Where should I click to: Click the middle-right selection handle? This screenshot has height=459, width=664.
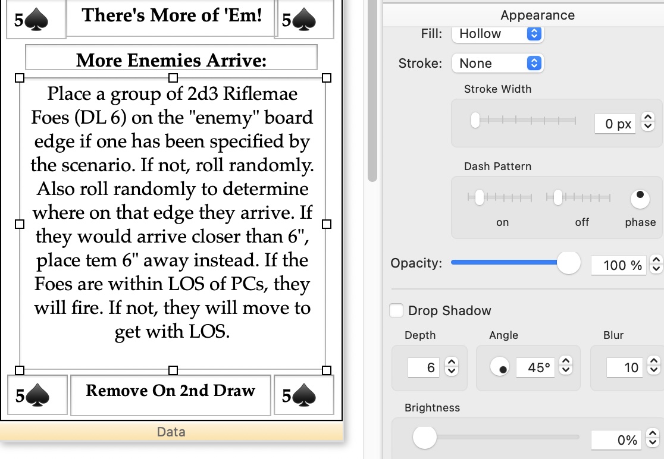click(327, 224)
